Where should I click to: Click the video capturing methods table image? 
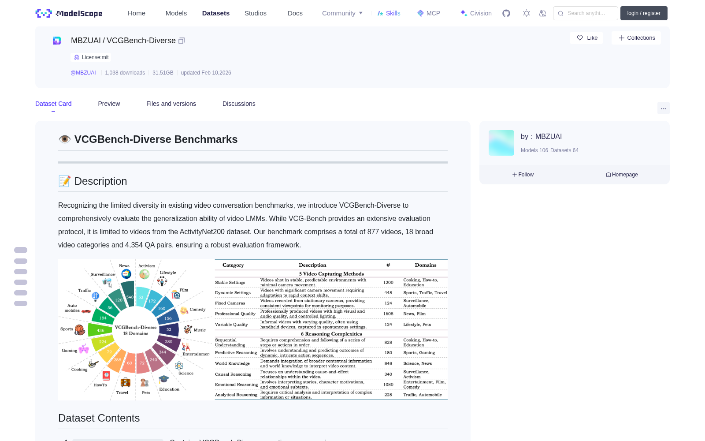pyautogui.click(x=331, y=329)
